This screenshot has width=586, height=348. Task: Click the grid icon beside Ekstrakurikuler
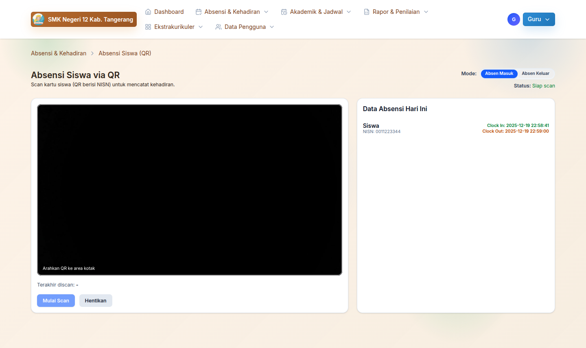(148, 27)
